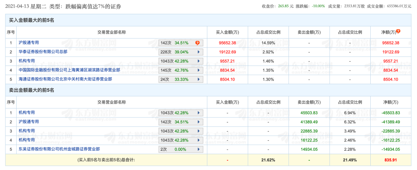The width and height of the screenshot is (417, 170).
Task: Click the 1043次 42.28% stats box in sell row 1
Action: pyautogui.click(x=178, y=113)
